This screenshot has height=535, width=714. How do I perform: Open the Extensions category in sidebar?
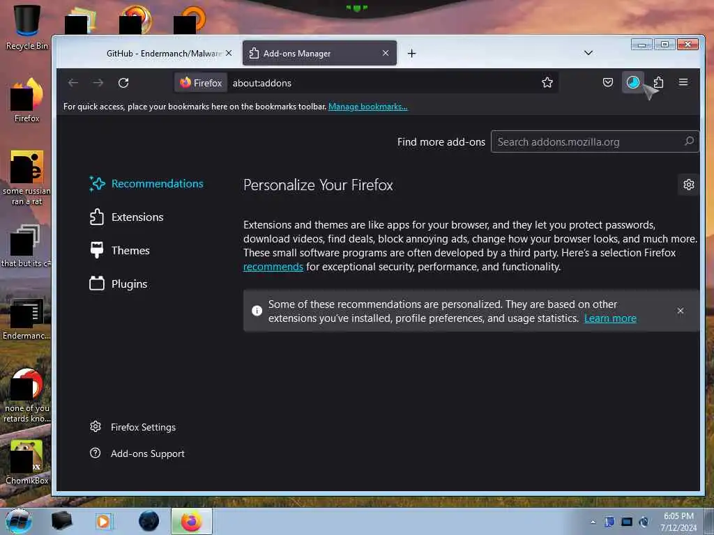(127, 217)
